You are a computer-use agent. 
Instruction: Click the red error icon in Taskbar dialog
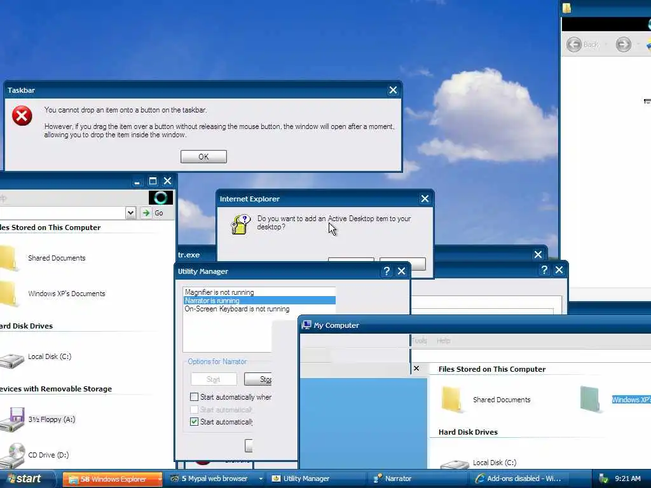pos(22,116)
